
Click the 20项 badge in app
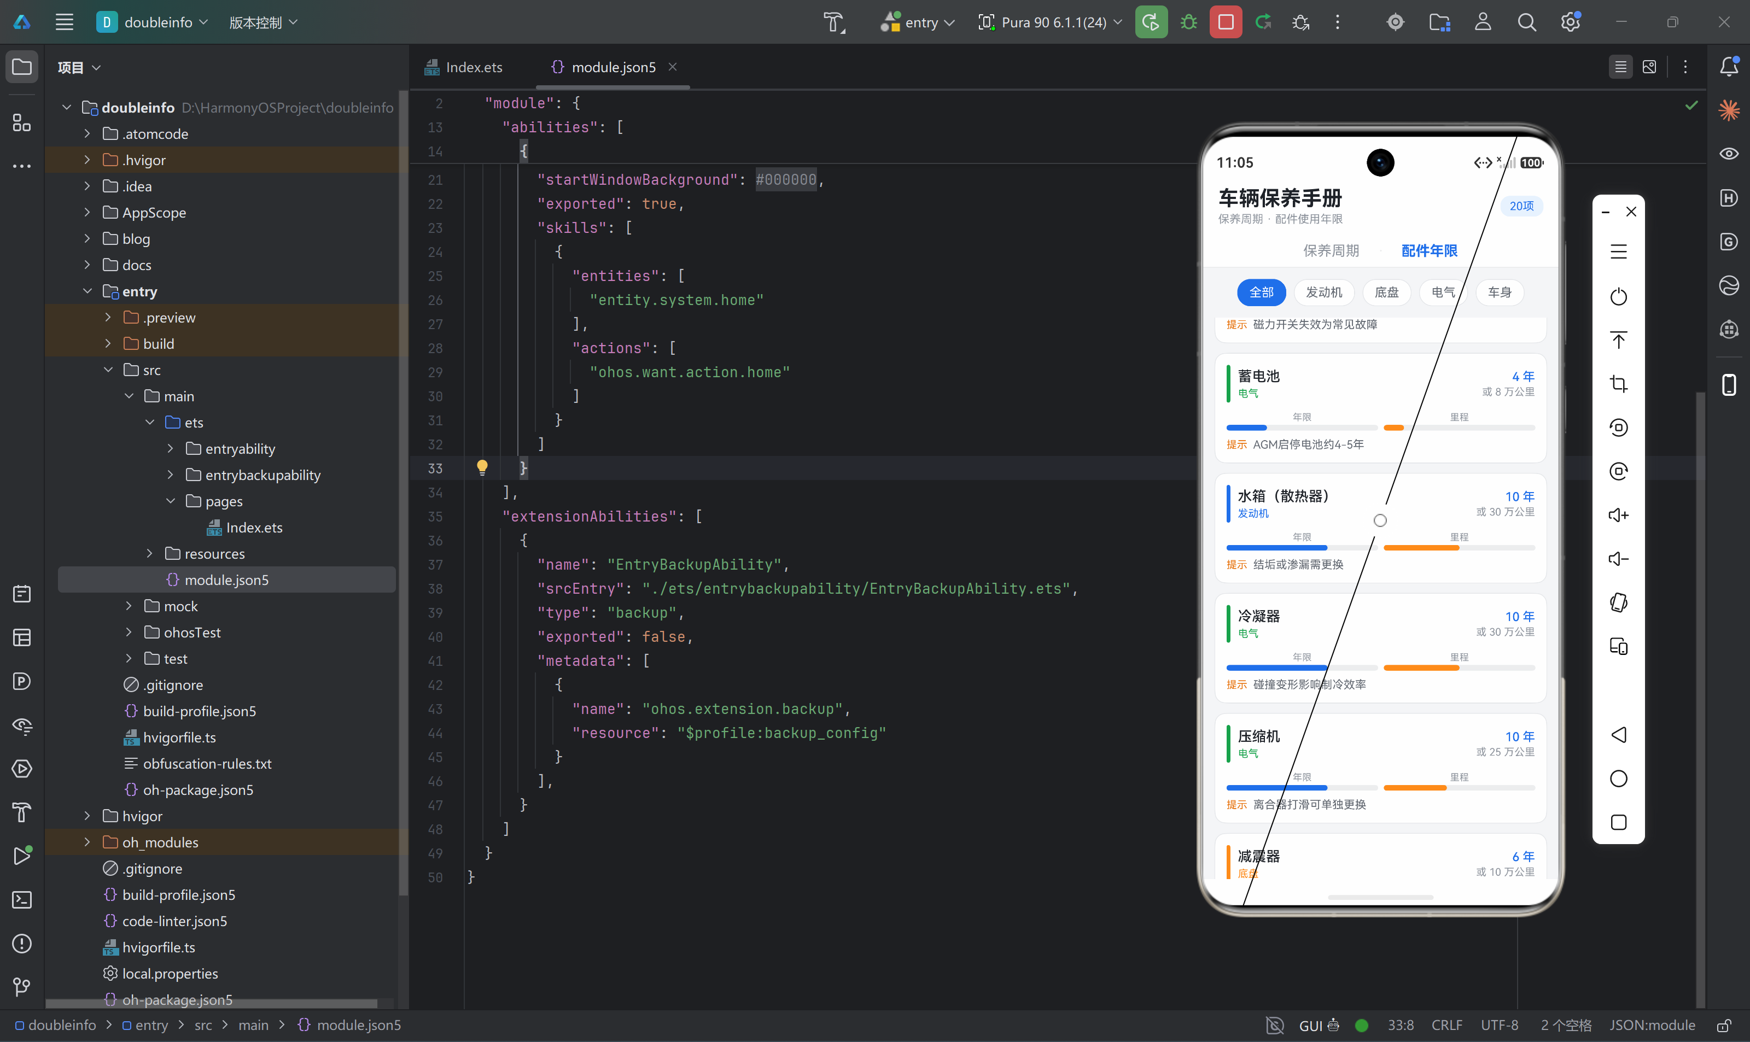pos(1521,206)
